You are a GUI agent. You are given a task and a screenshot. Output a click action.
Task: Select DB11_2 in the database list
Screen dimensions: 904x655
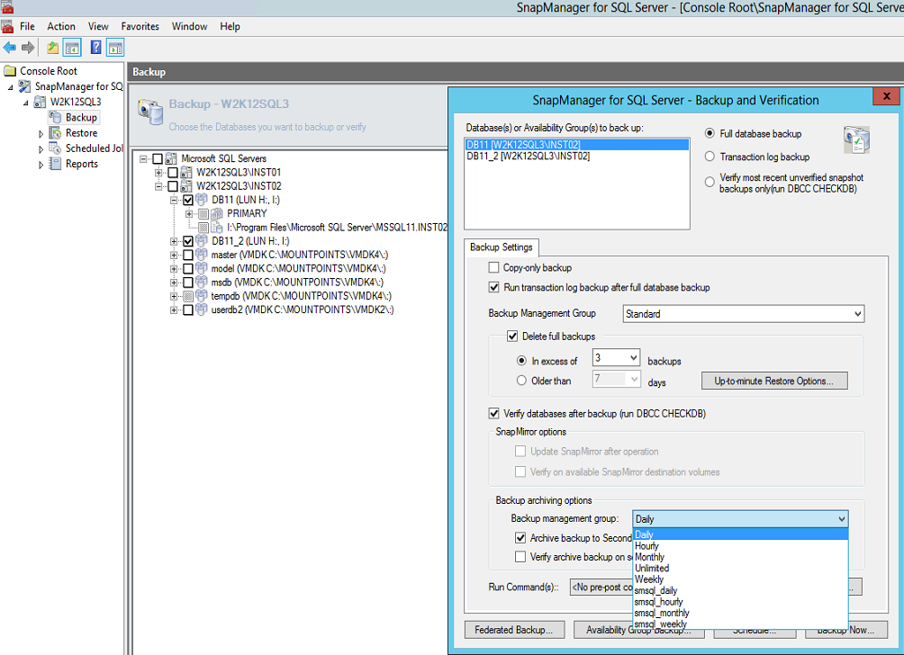529,156
